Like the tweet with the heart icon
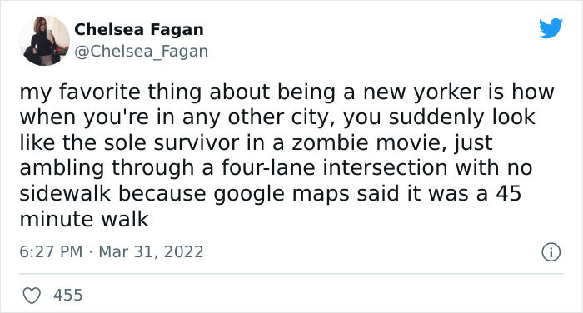The height and width of the screenshot is (313, 583). [x=32, y=296]
